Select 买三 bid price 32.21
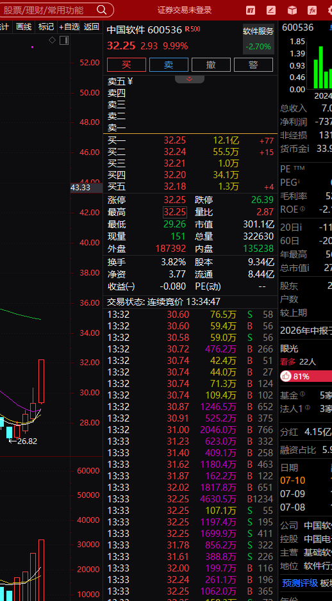Screen dimensions: 332x601 pos(175,163)
